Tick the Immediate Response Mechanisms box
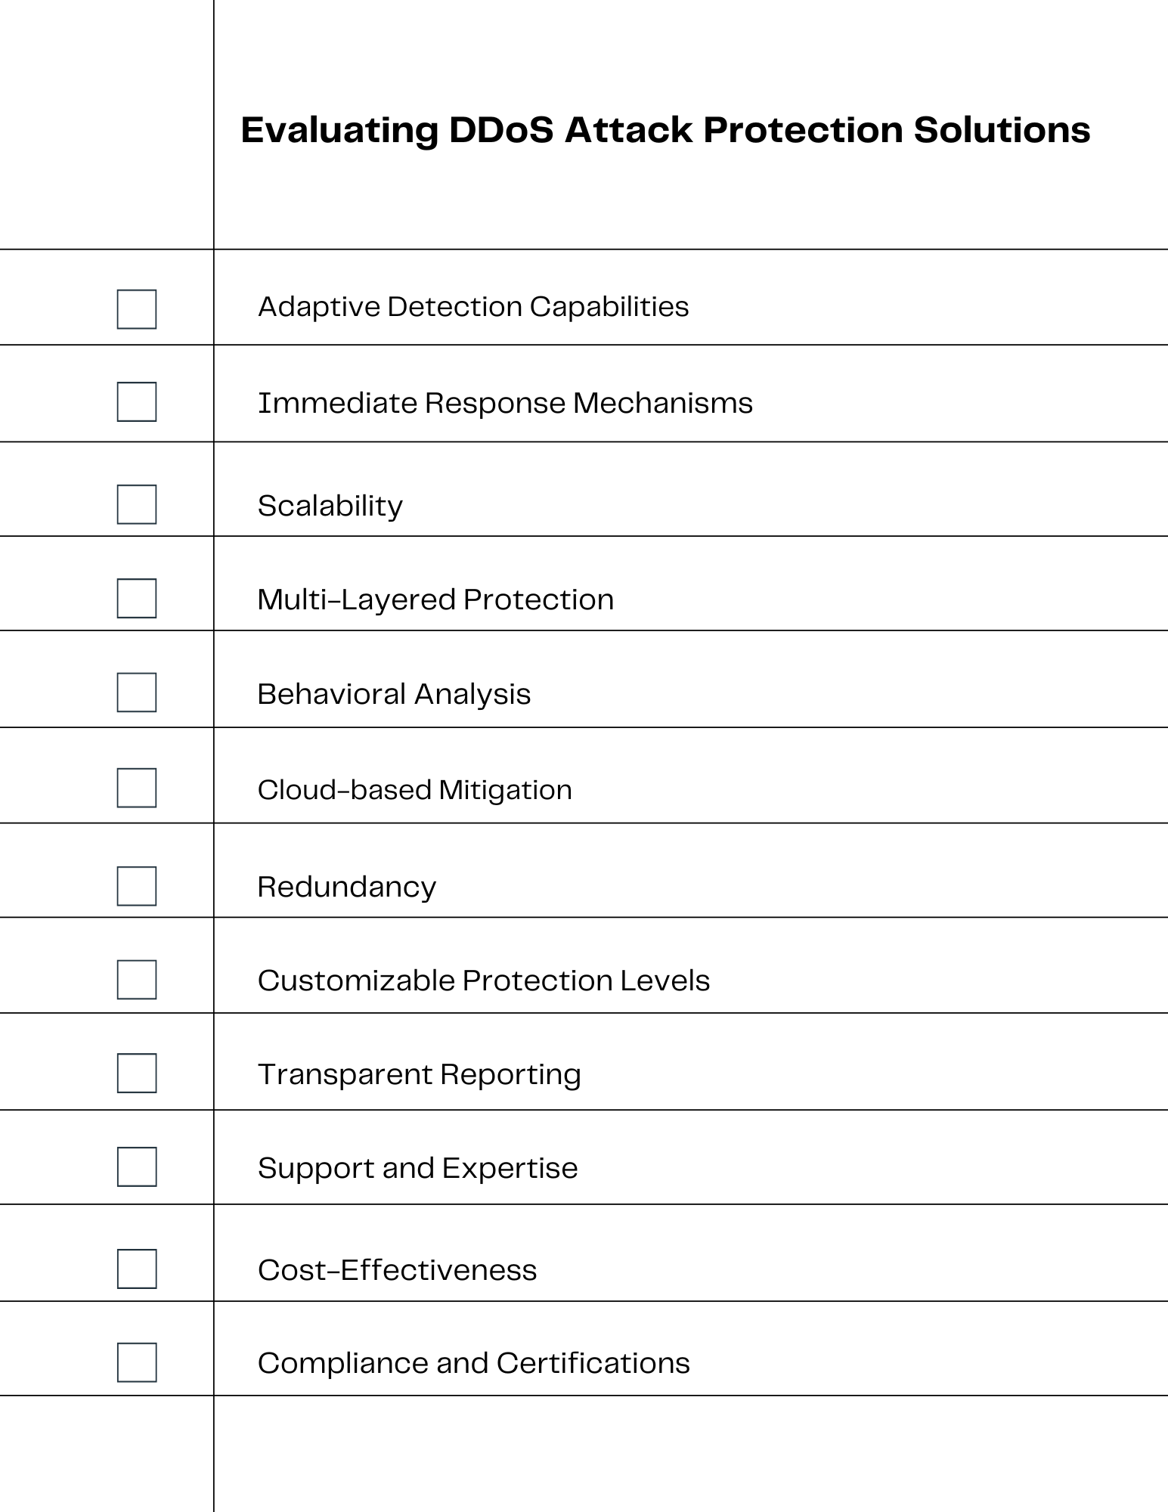This screenshot has width=1168, height=1512. point(137,401)
